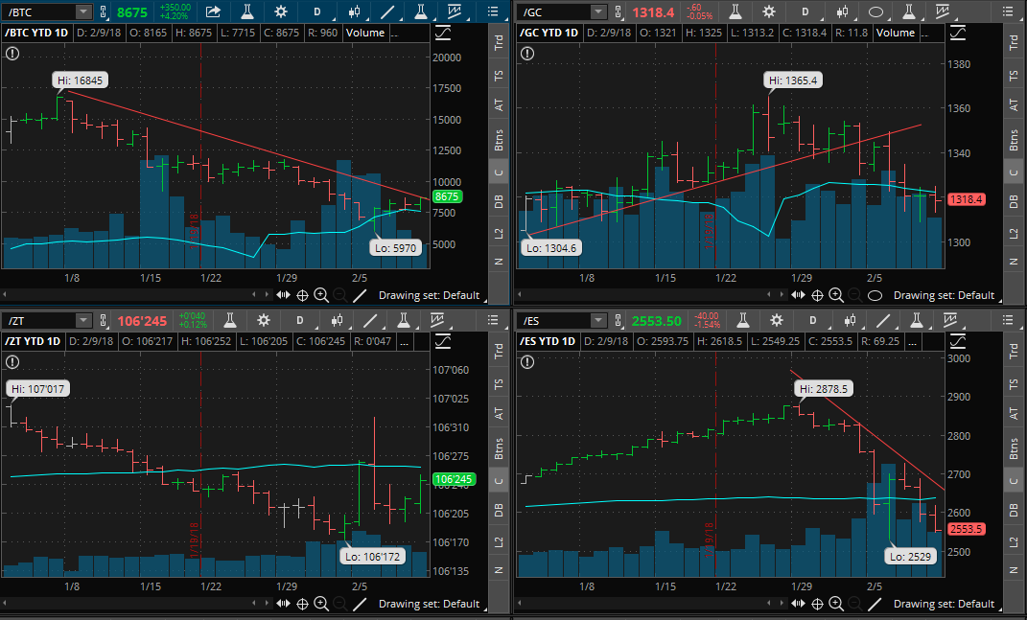Click the Hi: 16845 price bubble on /BTC

tap(80, 80)
